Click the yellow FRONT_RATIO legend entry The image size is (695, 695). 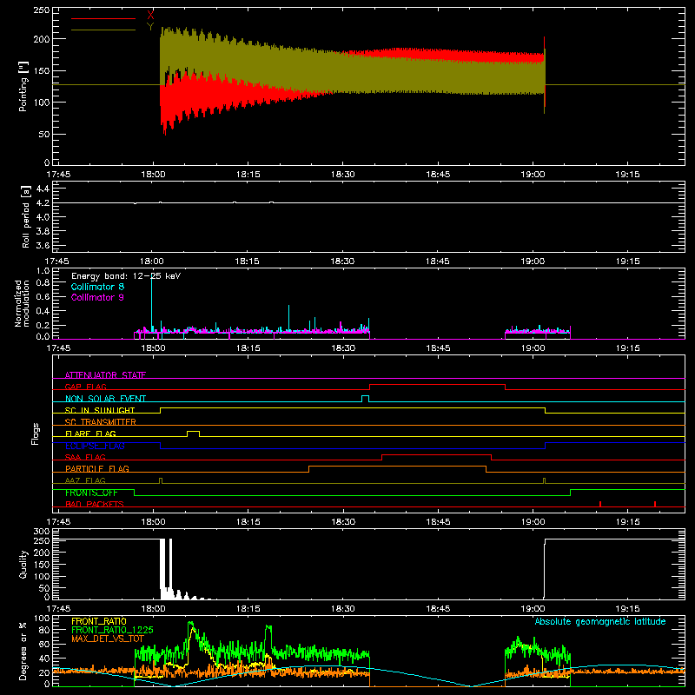click(99, 621)
